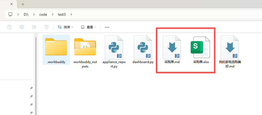Click the test3 breadcrumb segment
This screenshot has height=115, width=262.
(x=62, y=14)
